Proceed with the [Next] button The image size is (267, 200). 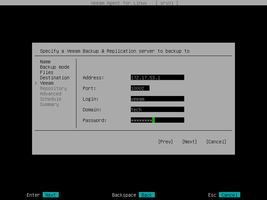pyautogui.click(x=189, y=142)
